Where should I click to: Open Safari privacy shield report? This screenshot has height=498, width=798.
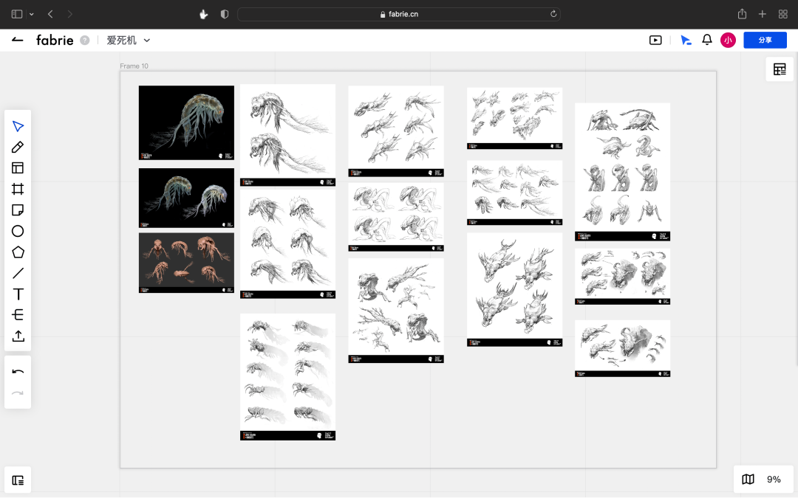[x=225, y=14]
